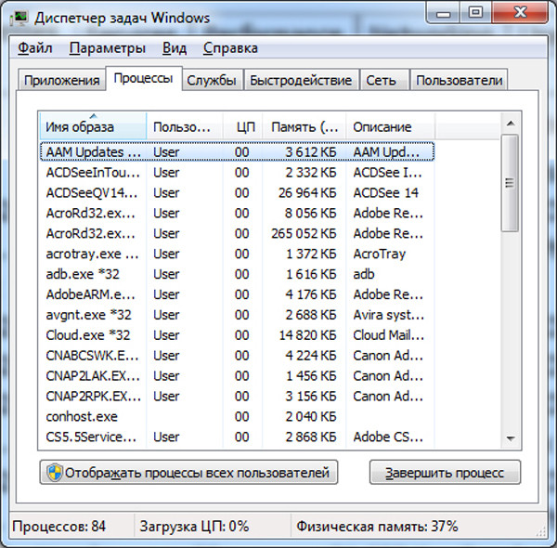Open the Справка menu
This screenshot has height=548, width=557.
pos(230,47)
